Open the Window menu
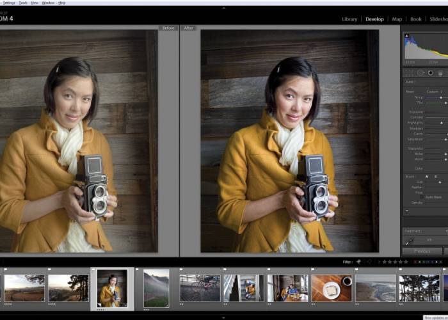Viewport: 448px width, 320px height. click(48, 3)
